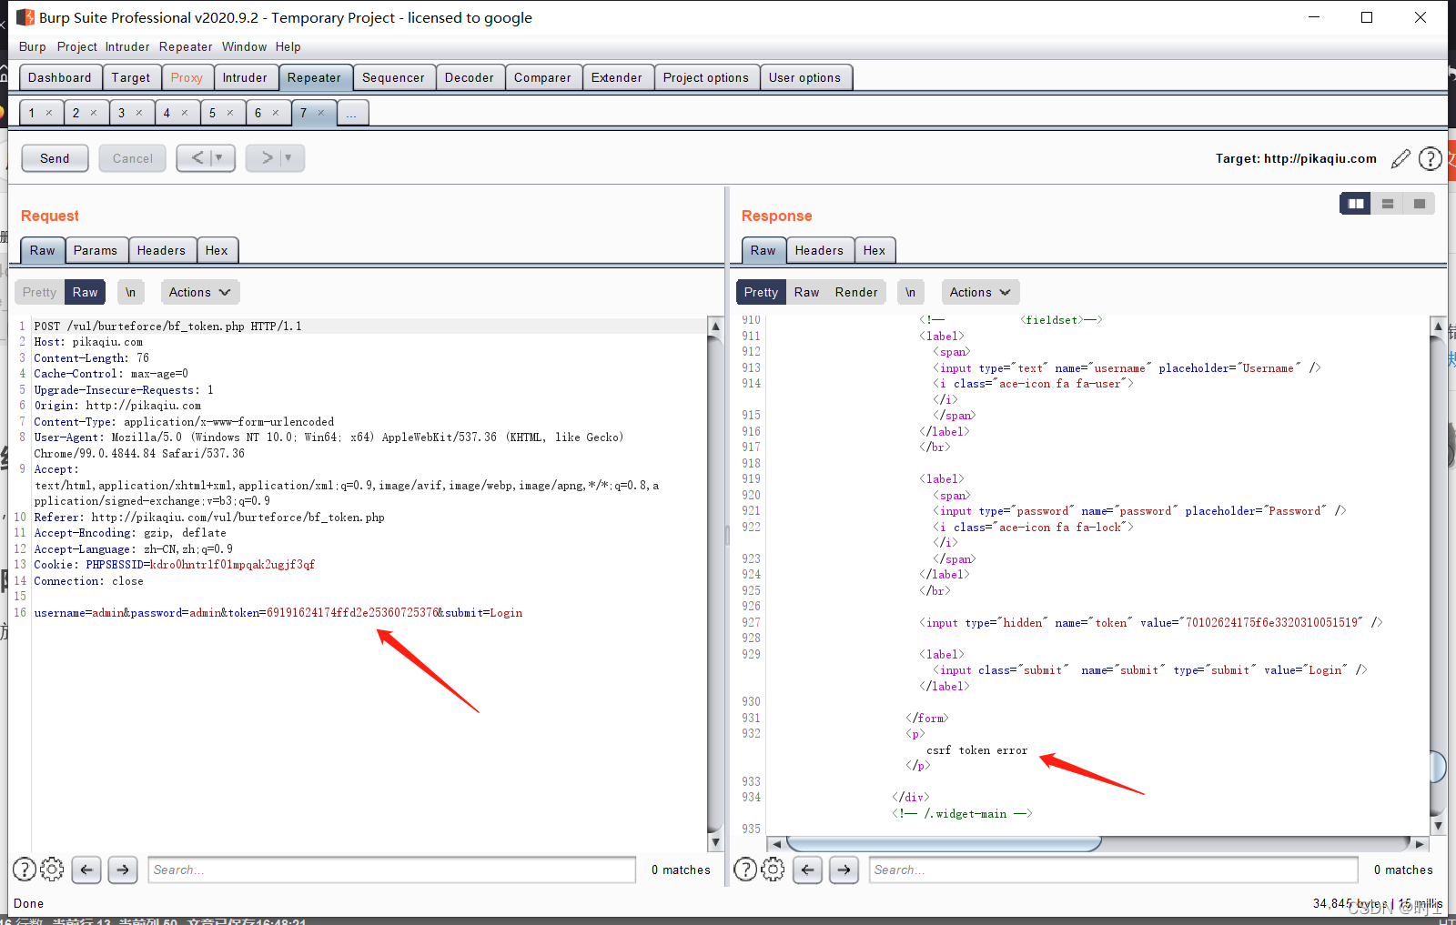Open the Intruder menu
Image resolution: width=1456 pixels, height=925 pixels.
(x=127, y=46)
